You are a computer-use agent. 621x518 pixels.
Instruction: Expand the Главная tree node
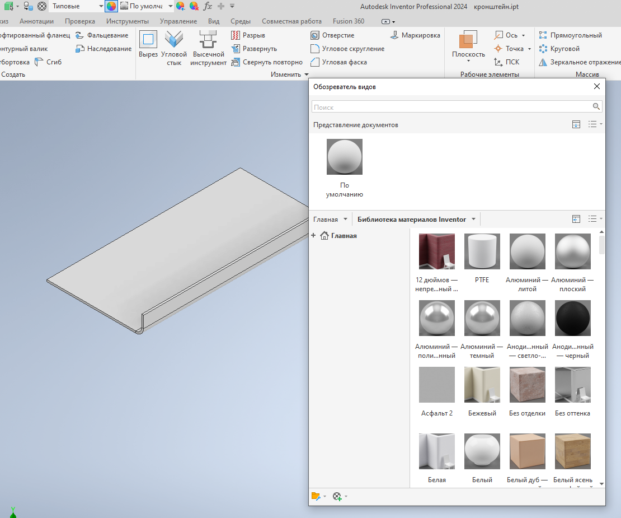coord(313,236)
